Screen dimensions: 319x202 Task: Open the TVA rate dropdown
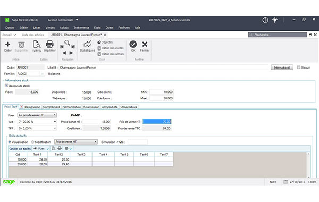tap(37, 122)
